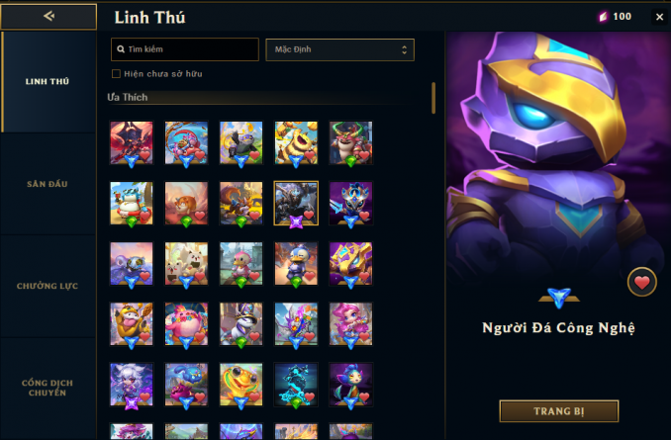Select the white penguin on beach icon
This screenshot has height=440, width=671.
point(132,203)
